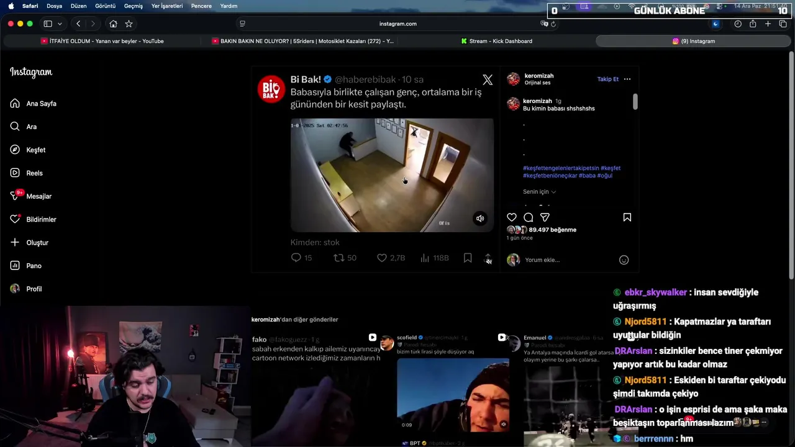795x447 pixels.
Task: Like the keromizah post with heart icon
Action: (x=512, y=217)
